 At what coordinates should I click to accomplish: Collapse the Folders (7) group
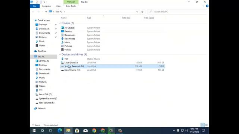click(x=60, y=23)
